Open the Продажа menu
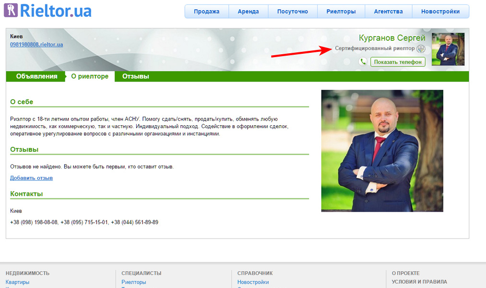 pos(207,12)
